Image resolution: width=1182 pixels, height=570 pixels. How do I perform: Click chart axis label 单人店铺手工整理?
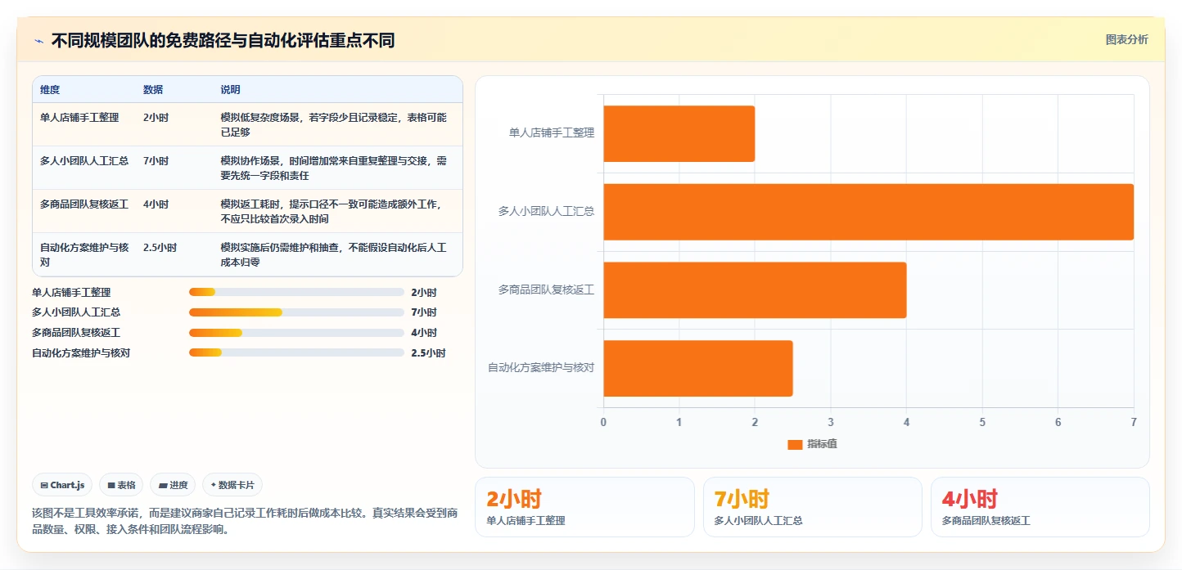[x=552, y=132]
